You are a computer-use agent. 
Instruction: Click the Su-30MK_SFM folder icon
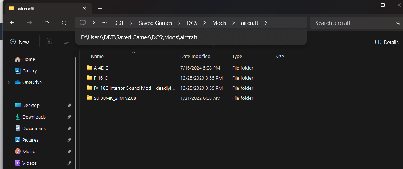point(89,98)
